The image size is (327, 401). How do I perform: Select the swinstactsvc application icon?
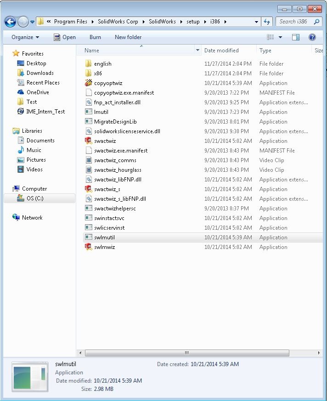point(89,218)
